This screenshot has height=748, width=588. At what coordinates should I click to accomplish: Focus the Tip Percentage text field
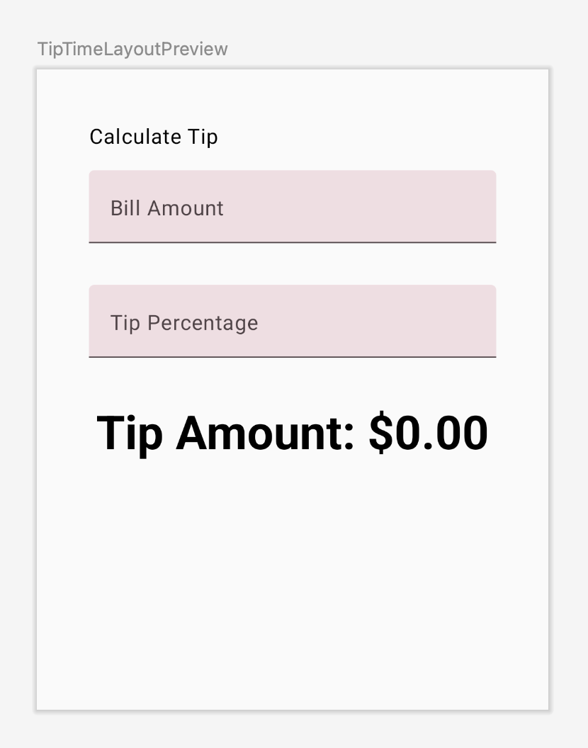[292, 322]
